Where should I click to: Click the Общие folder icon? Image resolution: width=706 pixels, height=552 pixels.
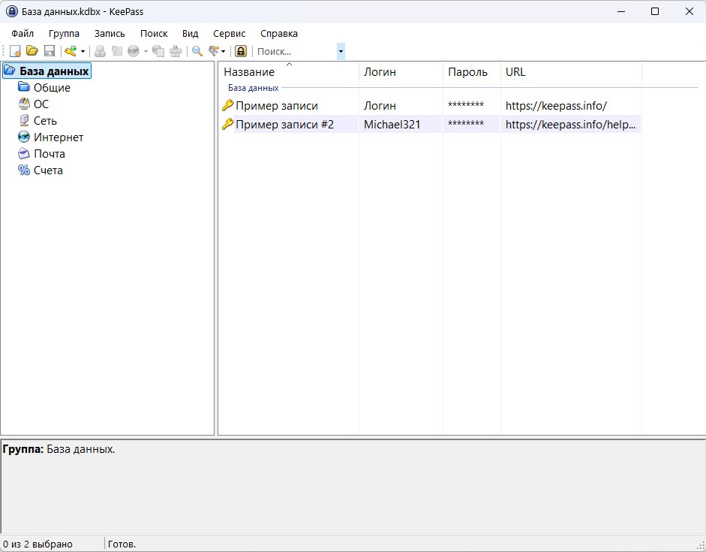coord(24,86)
